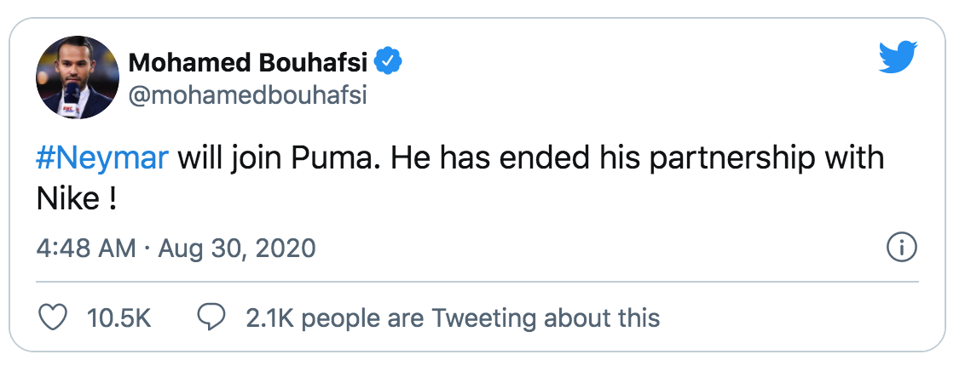Follow the #Neymar hashtag link
965x366 pixels.
click(103, 159)
